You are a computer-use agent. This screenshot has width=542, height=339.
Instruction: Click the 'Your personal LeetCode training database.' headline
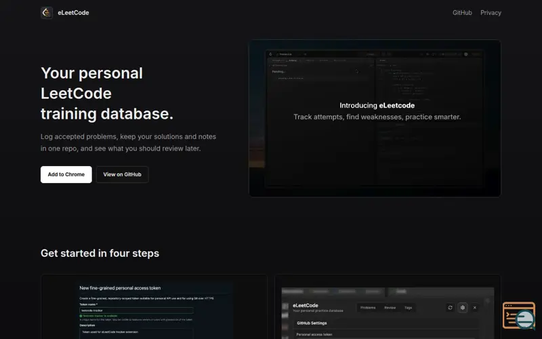[x=107, y=94]
